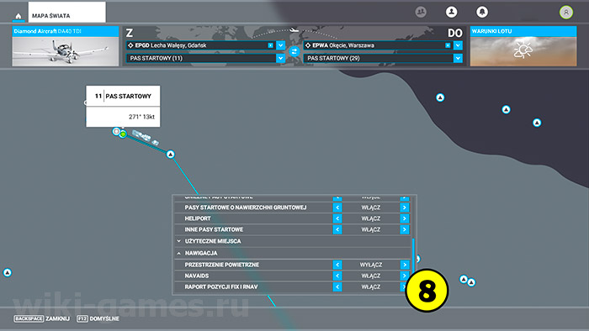The height and width of the screenshot is (331, 589).
Task: Open the player profile icon
Action: pyautogui.click(x=452, y=12)
